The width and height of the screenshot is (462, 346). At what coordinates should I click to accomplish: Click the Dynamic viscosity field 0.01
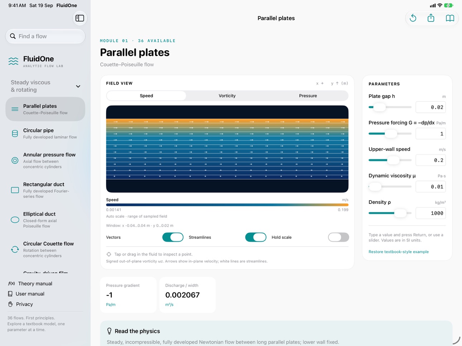(x=431, y=187)
